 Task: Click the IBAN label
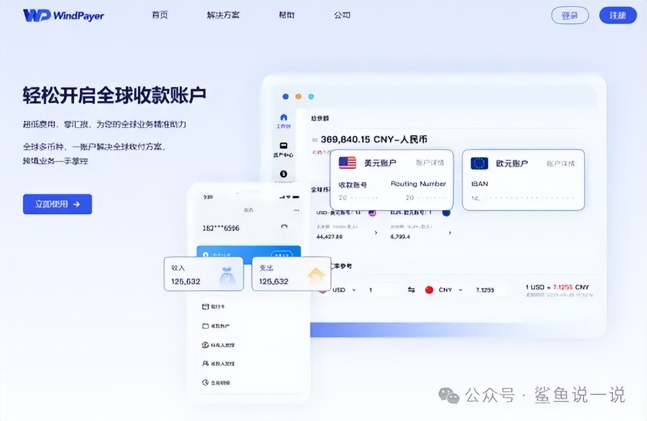tap(479, 184)
